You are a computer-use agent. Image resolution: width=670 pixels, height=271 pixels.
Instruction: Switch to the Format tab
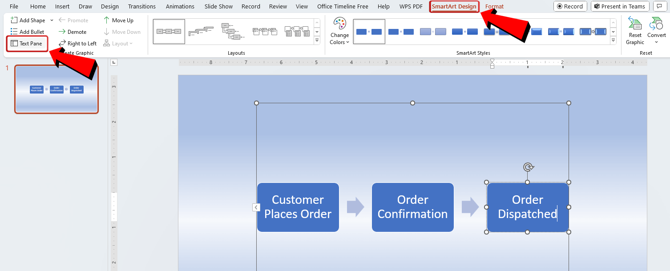494,6
